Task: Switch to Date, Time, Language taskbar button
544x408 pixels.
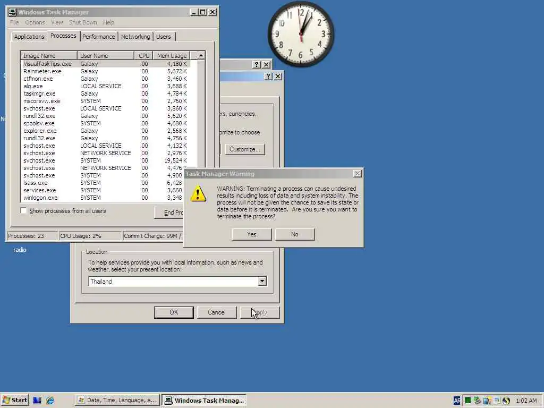Action: 117,400
